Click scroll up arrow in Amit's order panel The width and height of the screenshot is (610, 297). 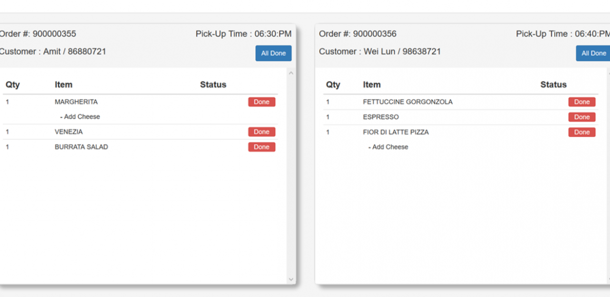[291, 74]
